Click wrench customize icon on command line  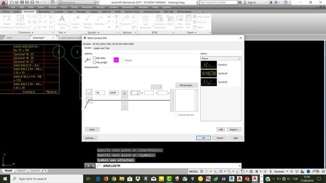pos(93,166)
